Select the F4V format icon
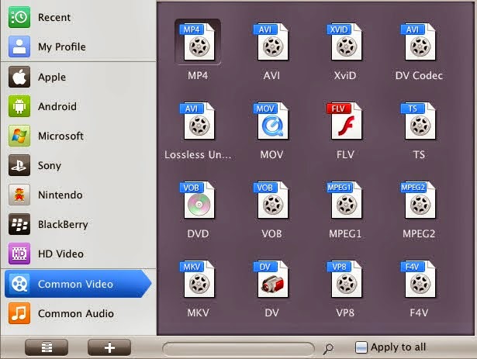The height and width of the screenshot is (359, 477). tap(419, 279)
